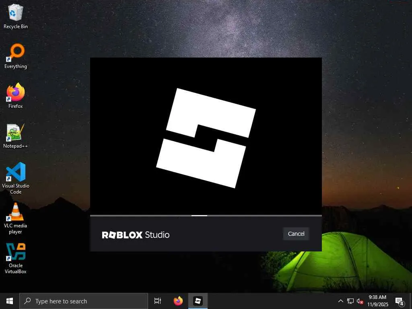Open the Recycle Bin desktop icon
412x309 pixels.
point(16,16)
